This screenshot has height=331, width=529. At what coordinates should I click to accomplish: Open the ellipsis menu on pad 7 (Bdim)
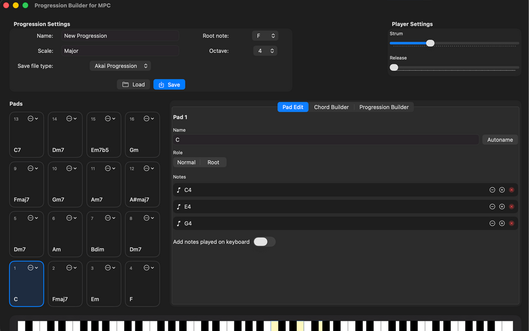pyautogui.click(x=110, y=218)
